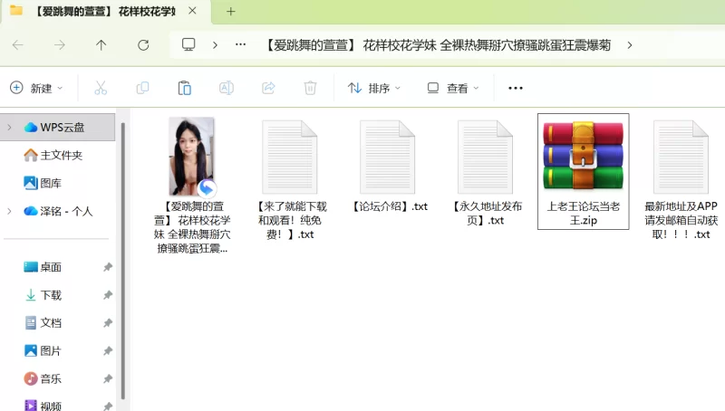Click the pin icon next to 音乐
Image resolution: width=725 pixels, height=411 pixels.
107,378
